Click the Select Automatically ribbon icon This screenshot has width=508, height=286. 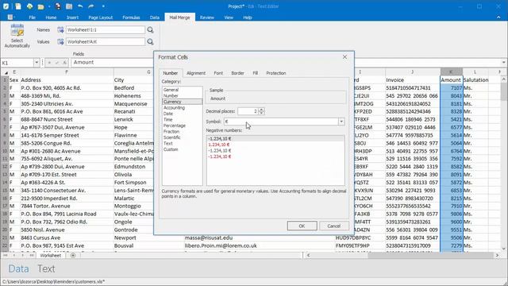(17, 31)
